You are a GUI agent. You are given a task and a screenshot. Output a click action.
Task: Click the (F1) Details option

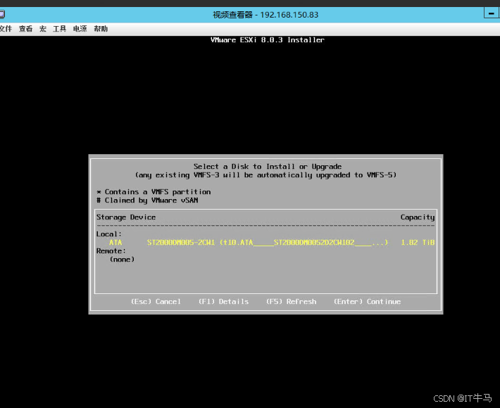pyautogui.click(x=223, y=302)
